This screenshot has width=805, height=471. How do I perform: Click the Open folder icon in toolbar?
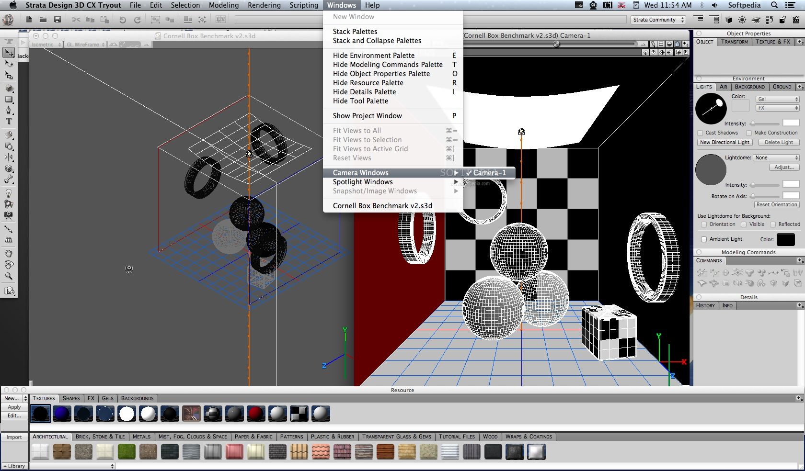[x=43, y=20]
